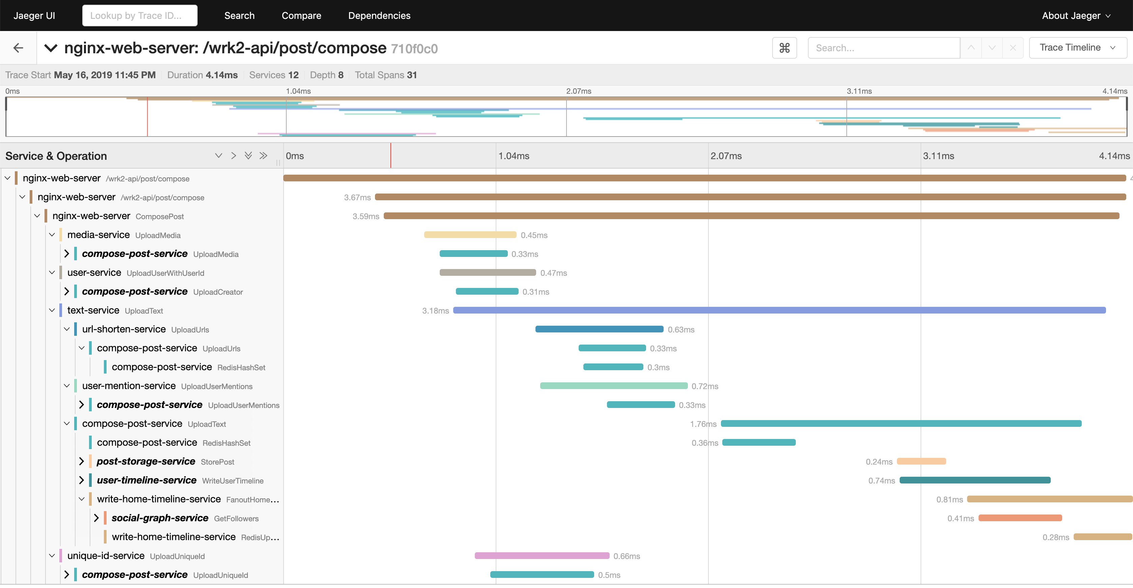
Task: Open keyboard shortcuts command icon
Action: pos(784,48)
